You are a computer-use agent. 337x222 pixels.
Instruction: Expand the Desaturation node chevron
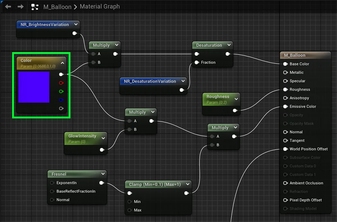coord(229,45)
